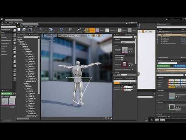Toggle rotation snapping icon in Persona viewport

pyautogui.click(x=99, y=35)
